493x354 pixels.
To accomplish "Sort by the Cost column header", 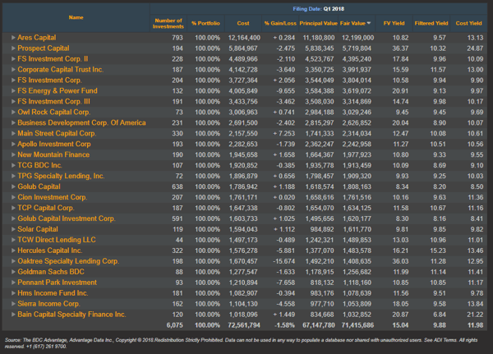I will click(x=243, y=23).
